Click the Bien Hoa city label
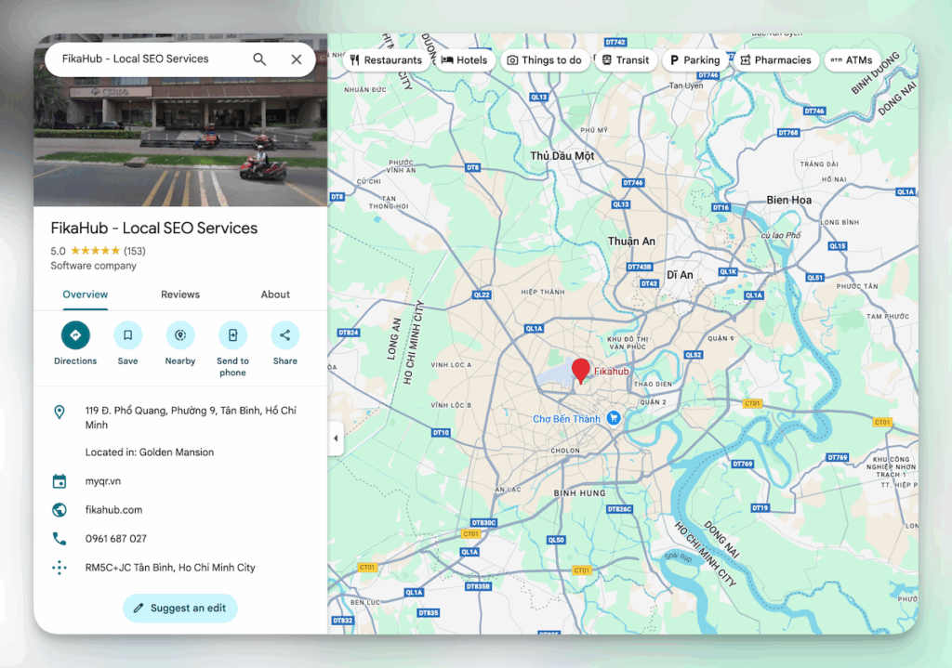The width and height of the screenshot is (952, 668). 788,200
